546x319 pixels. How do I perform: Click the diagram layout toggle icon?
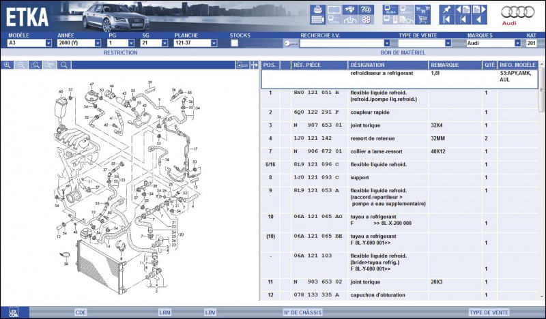pos(242,65)
